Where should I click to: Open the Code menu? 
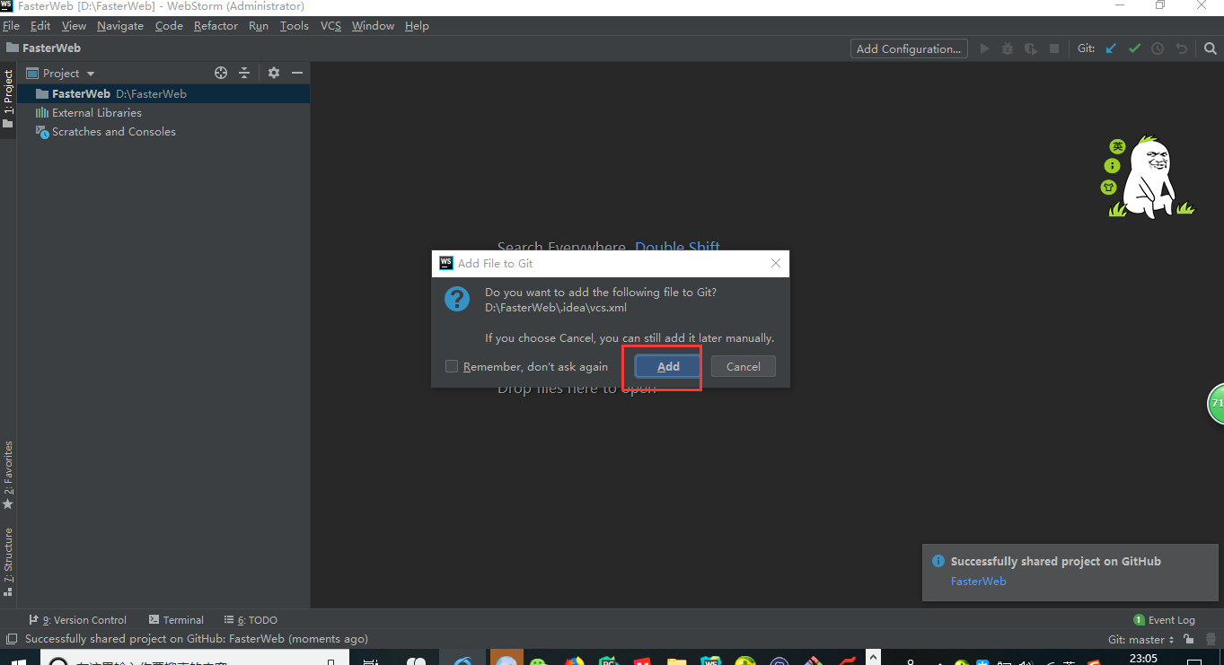169,25
